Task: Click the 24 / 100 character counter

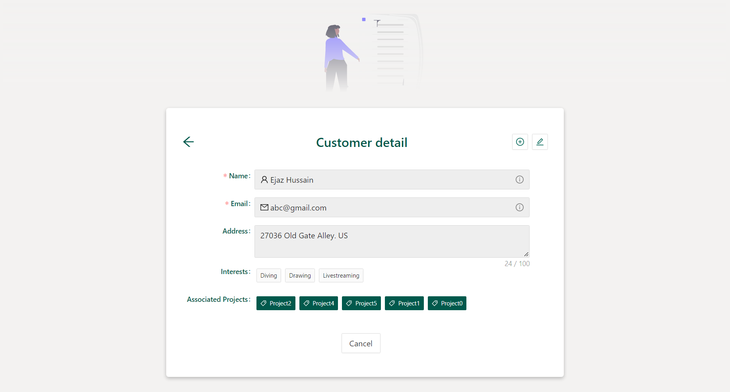Action: coord(517,264)
